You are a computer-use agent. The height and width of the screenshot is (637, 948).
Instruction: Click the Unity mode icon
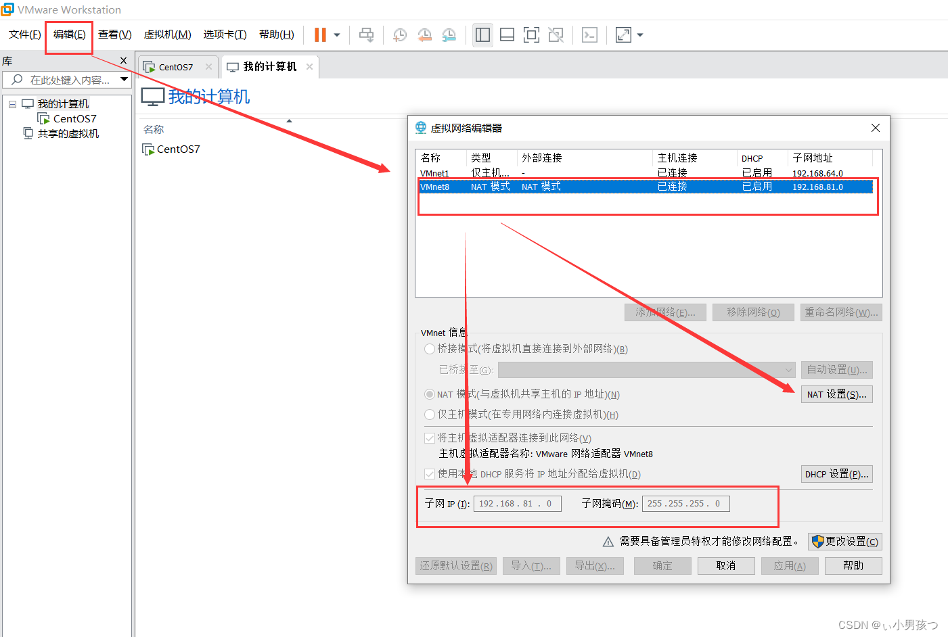(556, 34)
